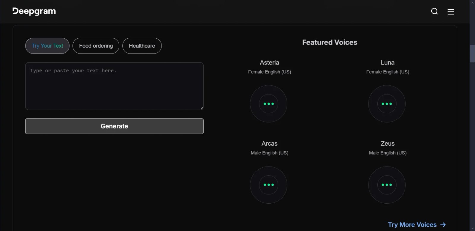Open the hamburger menu icon
Viewport: 475px width, 231px height.
[x=451, y=12]
